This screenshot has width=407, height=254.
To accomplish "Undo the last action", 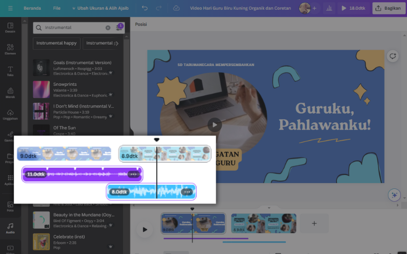I will click(144, 8).
